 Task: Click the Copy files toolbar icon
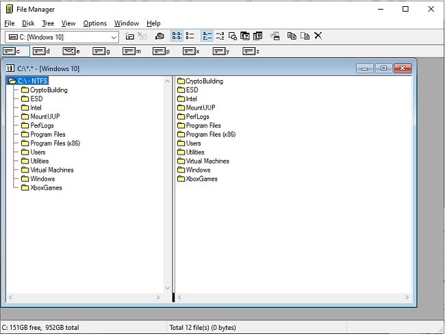[x=292, y=36]
